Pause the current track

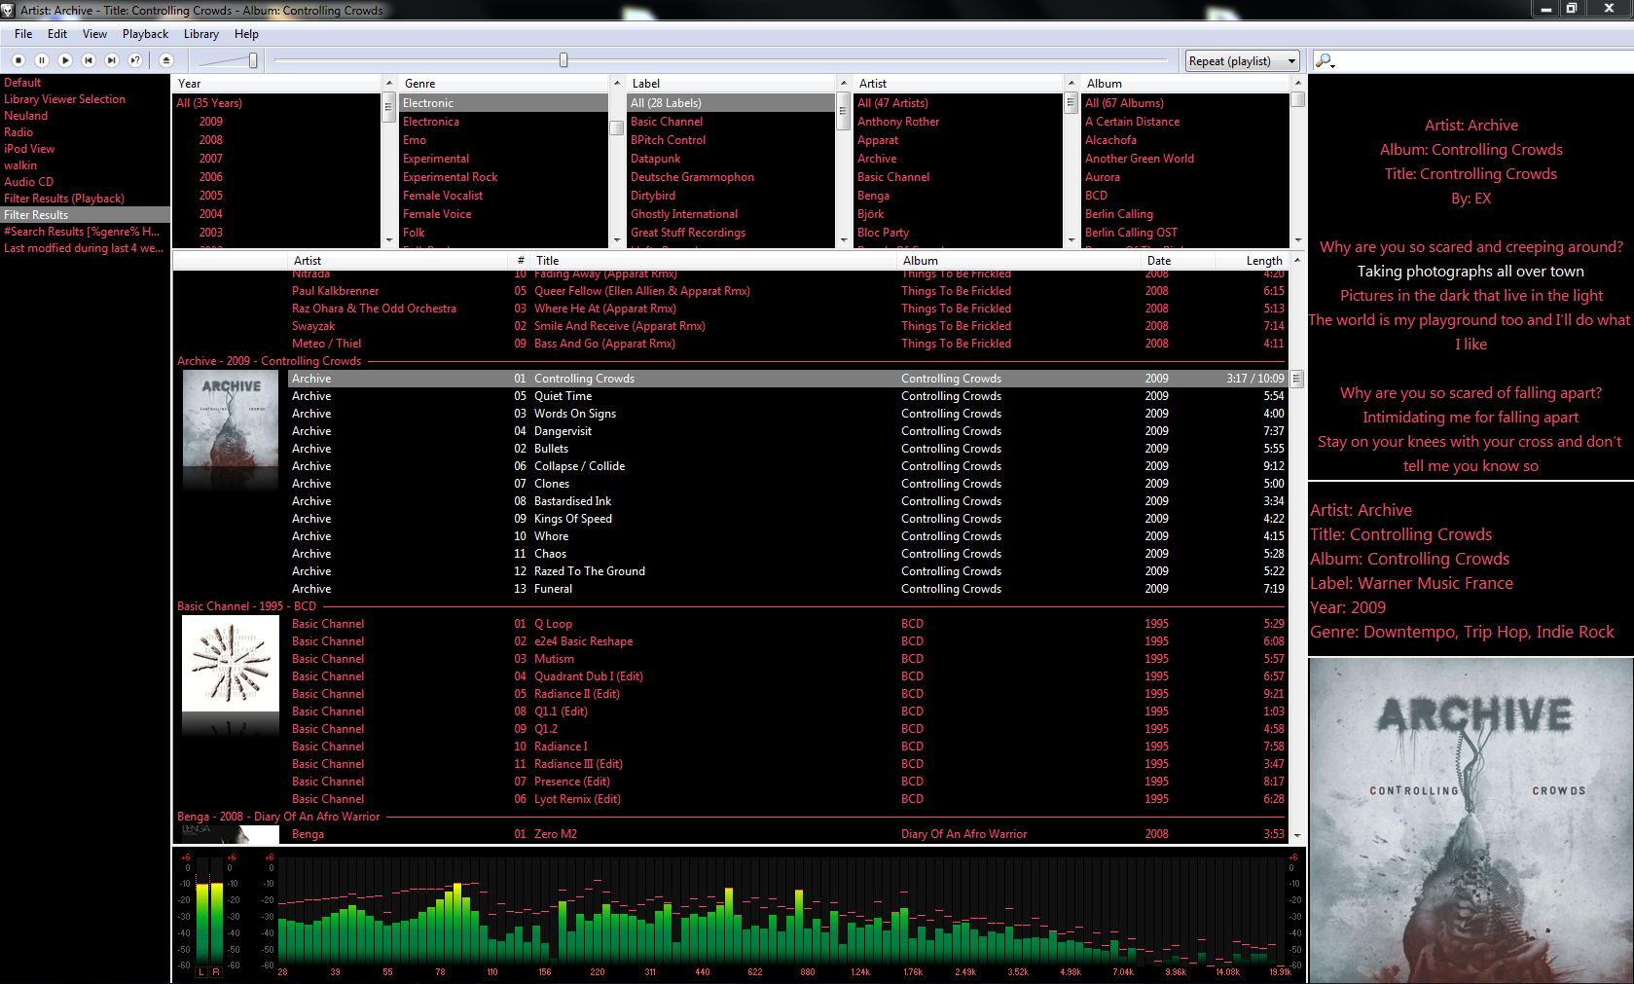(42, 60)
